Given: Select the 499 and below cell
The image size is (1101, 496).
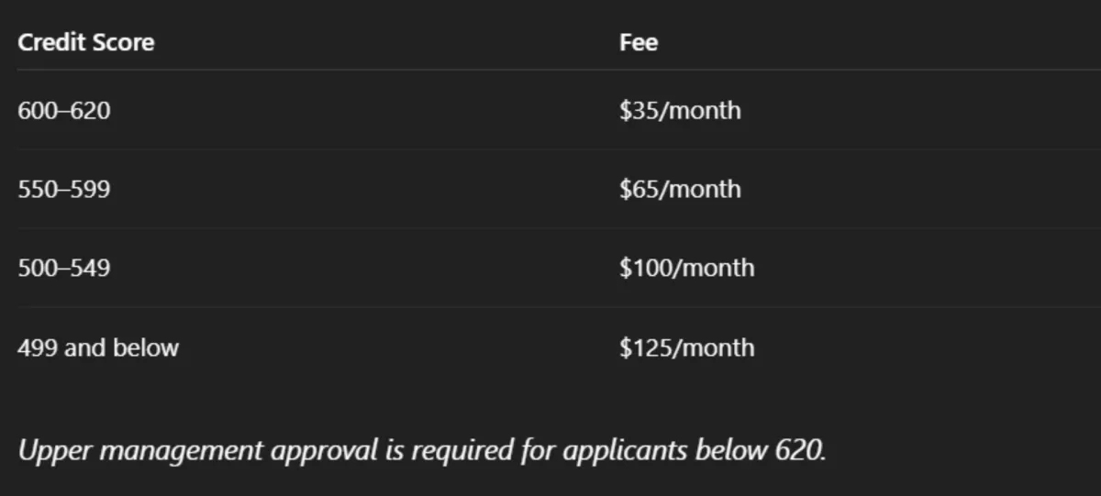Looking at the screenshot, I should click(x=98, y=347).
